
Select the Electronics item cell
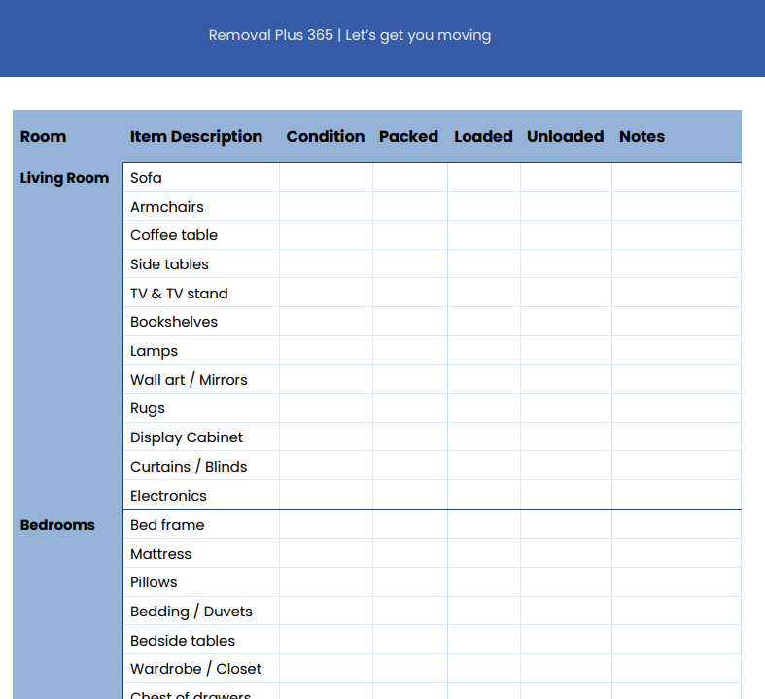[x=201, y=496]
